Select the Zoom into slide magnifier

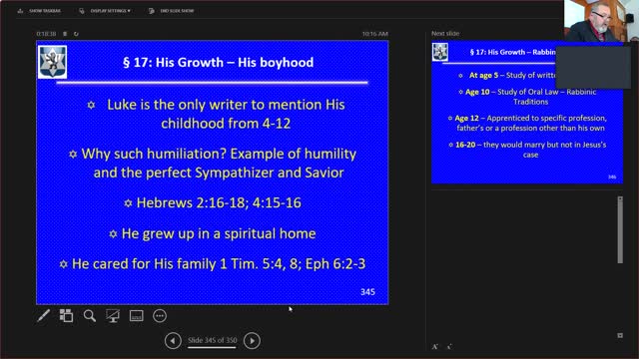90,315
